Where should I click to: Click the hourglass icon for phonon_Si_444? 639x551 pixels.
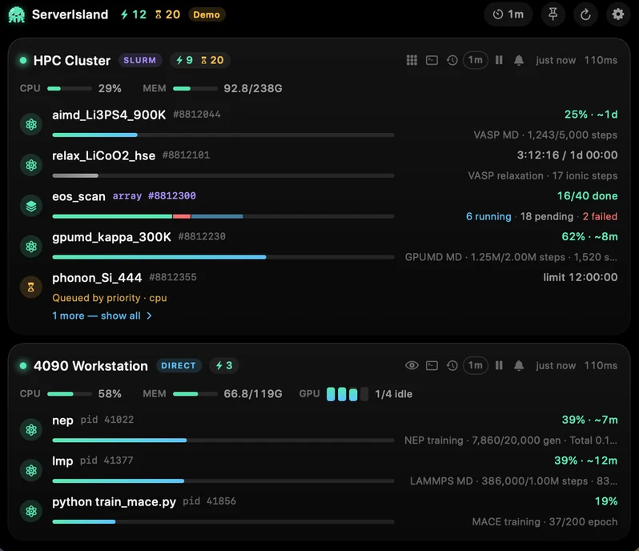(31, 288)
